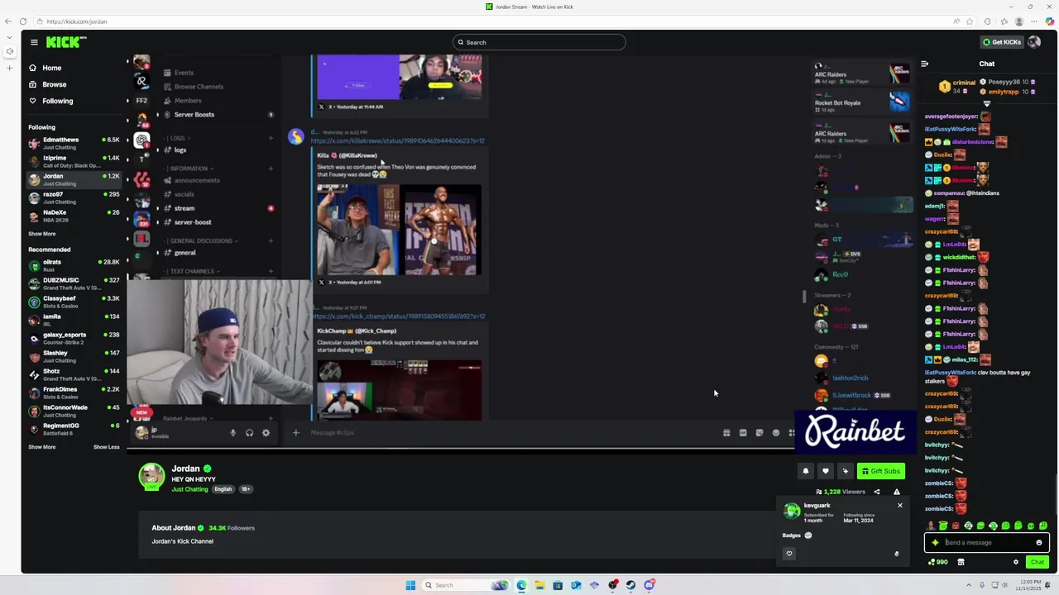Collapse Recommended list with Show Less
The image size is (1059, 595).
[x=106, y=447]
